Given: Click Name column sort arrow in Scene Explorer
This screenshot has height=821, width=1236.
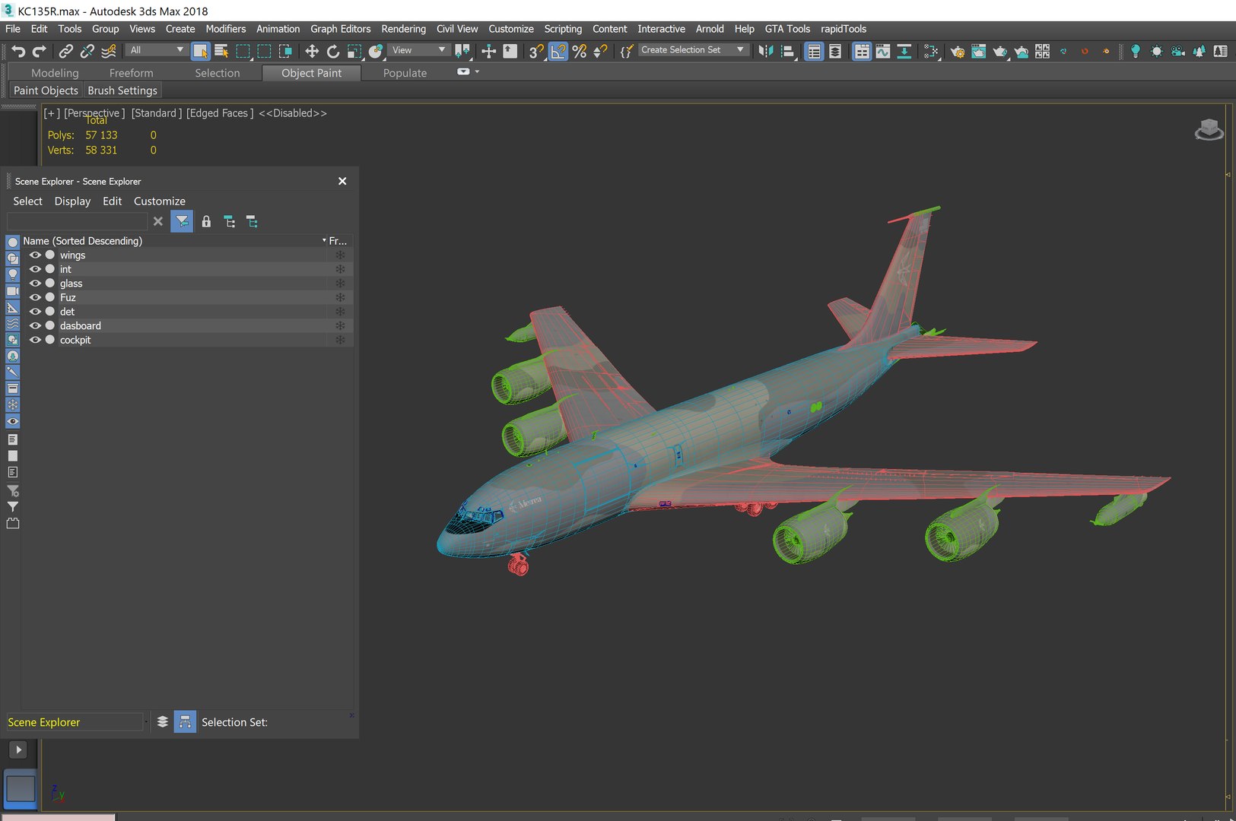Looking at the screenshot, I should click(324, 241).
